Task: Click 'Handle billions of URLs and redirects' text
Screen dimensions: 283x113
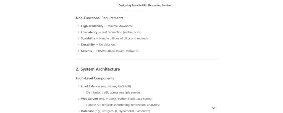Action: [124, 38]
